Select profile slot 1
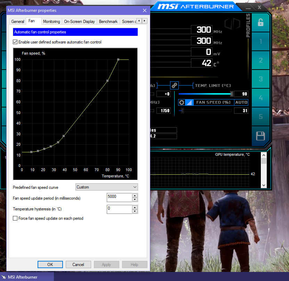This screenshot has width=289, height=281. (260, 42)
